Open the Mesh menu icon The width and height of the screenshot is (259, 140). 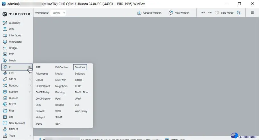click(5, 60)
